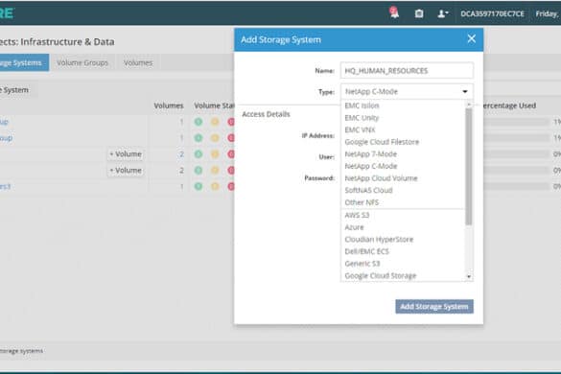Click the green status circle in es3 row
Screen dimensions: 561x374
point(199,186)
